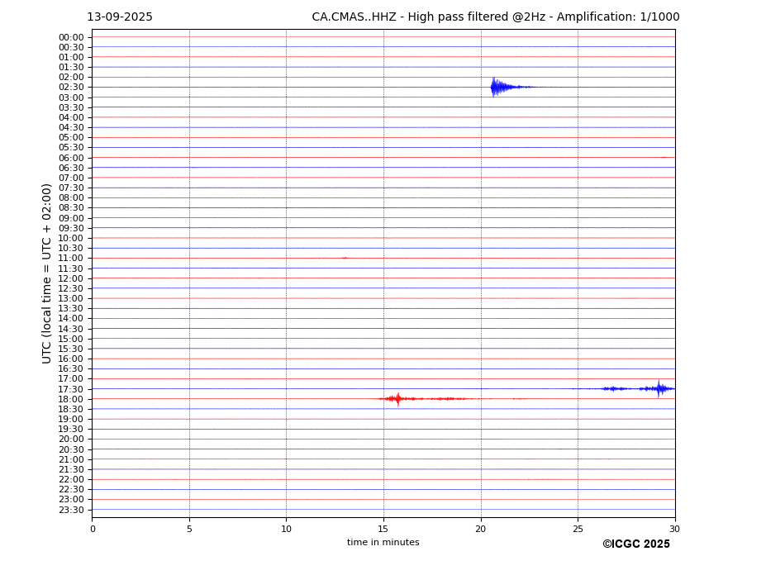Image resolution: width=766 pixels, height=575 pixels.
Task: Click the 14:00 time label
Action: click(71, 319)
